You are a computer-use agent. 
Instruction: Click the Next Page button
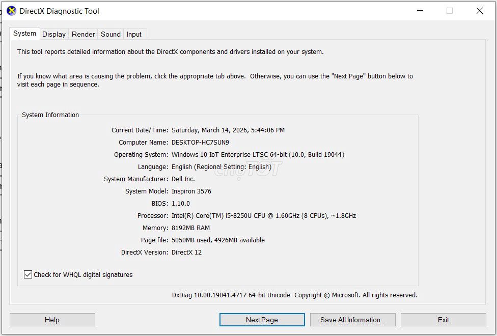coord(262,320)
